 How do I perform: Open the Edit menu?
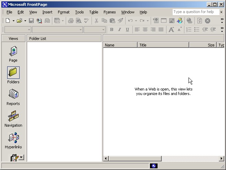(21, 12)
